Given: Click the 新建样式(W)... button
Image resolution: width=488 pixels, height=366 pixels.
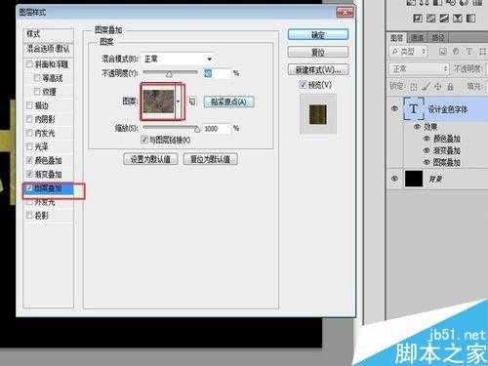Looking at the screenshot, I should [x=318, y=69].
